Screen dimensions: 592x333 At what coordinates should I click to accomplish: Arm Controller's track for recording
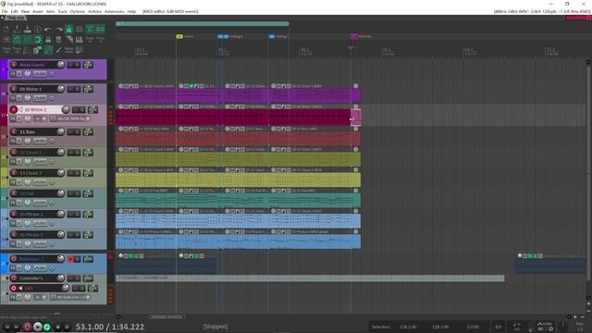pos(14,278)
